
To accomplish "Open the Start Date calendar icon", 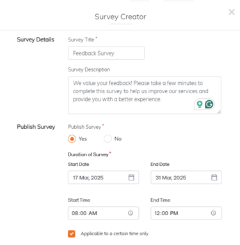I will point(131,177).
